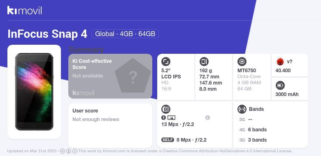This screenshot has width=321, height=156.
Task: Click the Creative Commons license icon
Action: [x=63, y=151]
